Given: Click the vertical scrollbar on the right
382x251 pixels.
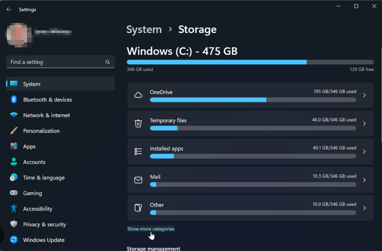Looking at the screenshot, I should (381, 95).
